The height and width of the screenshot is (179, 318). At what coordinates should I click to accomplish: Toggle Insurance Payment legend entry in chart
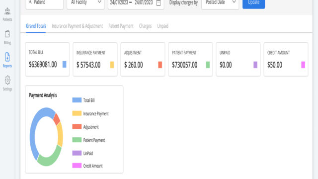pyautogui.click(x=90, y=113)
